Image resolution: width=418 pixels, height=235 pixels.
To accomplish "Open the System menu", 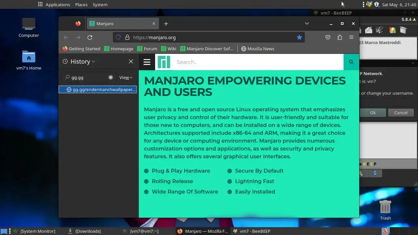I will tap(100, 5).
